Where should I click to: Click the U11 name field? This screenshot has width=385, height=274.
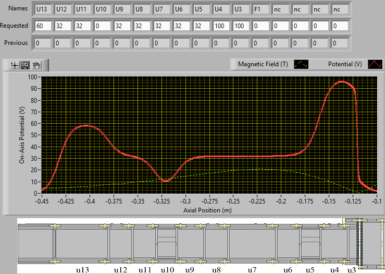83,9
